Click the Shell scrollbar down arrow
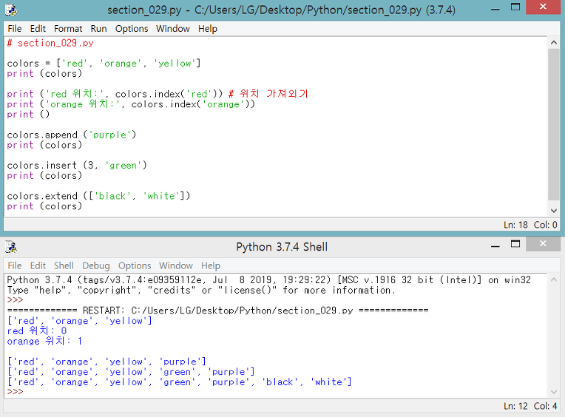Viewport: 565px width, 417px height. [553, 392]
